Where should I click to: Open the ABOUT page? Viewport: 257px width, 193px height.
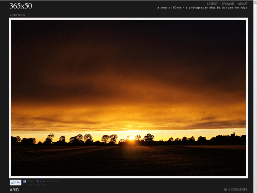pos(243,4)
